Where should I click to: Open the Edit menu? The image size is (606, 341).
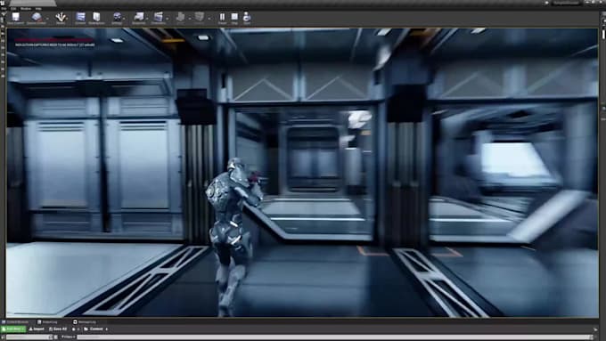pyautogui.click(x=13, y=9)
